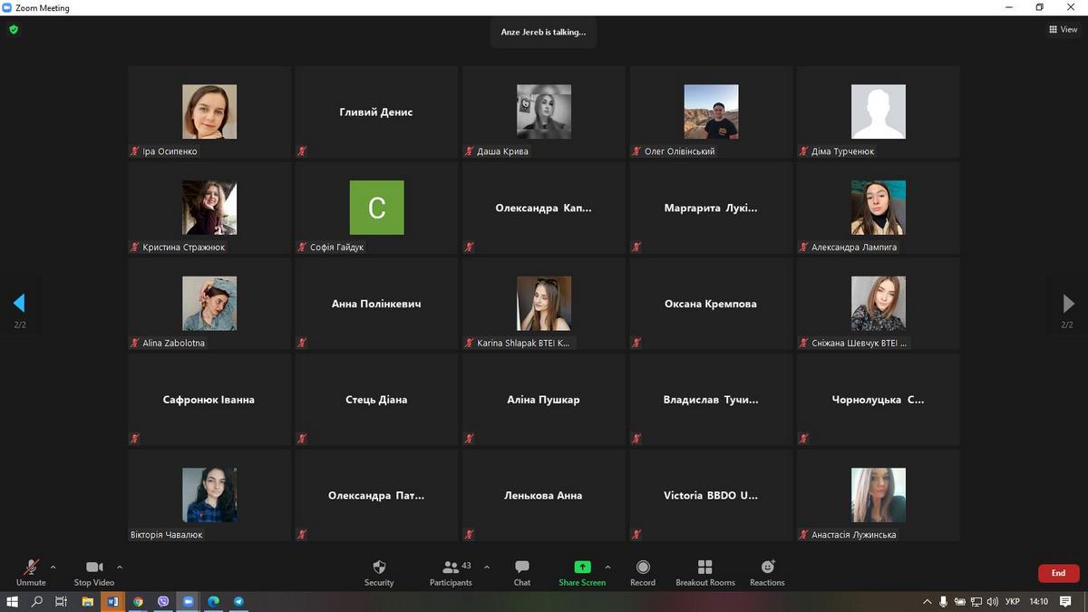The width and height of the screenshot is (1088, 612).
Task: Expand share options arrow beside Share Screen
Action: 607,568
